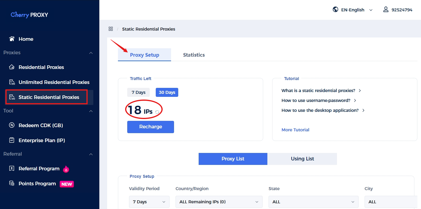Select the 30 Days traffic option
Screen dimensions: 421x209
tap(167, 92)
